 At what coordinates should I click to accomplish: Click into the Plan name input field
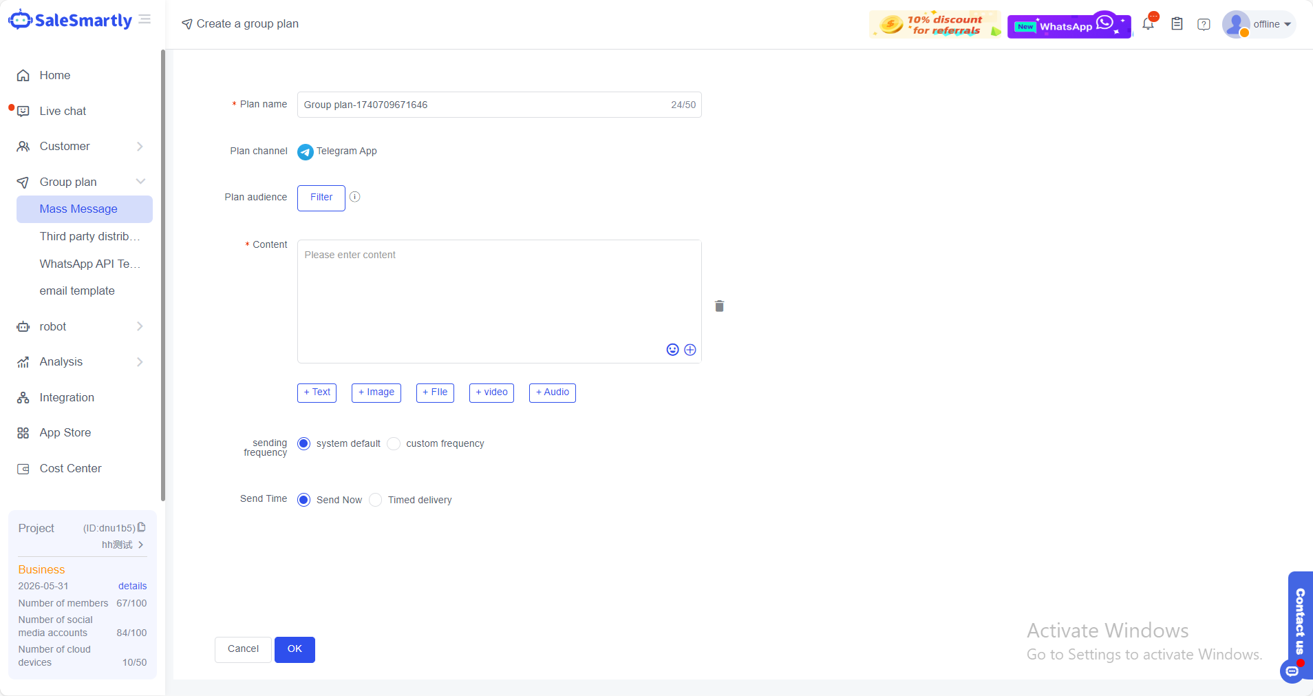pos(482,105)
